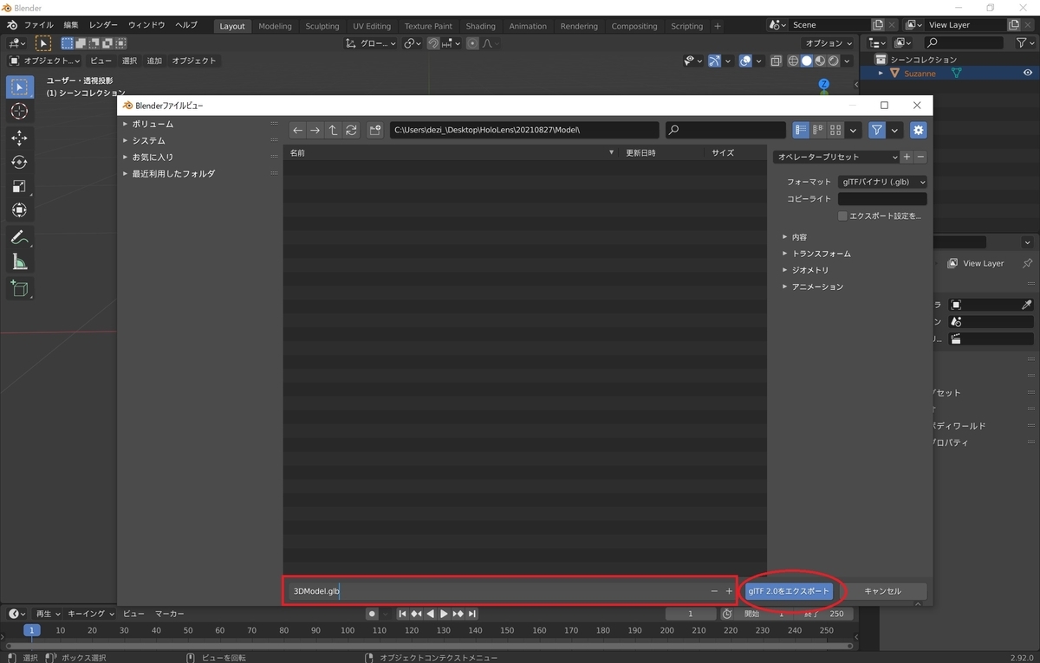Open the glTF format dropdown
The width and height of the screenshot is (1040, 663).
[882, 183]
